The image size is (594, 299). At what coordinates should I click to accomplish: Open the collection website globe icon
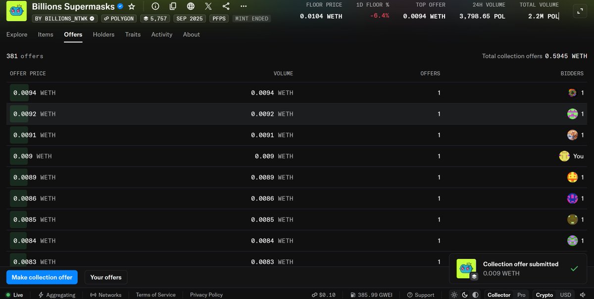[191, 6]
